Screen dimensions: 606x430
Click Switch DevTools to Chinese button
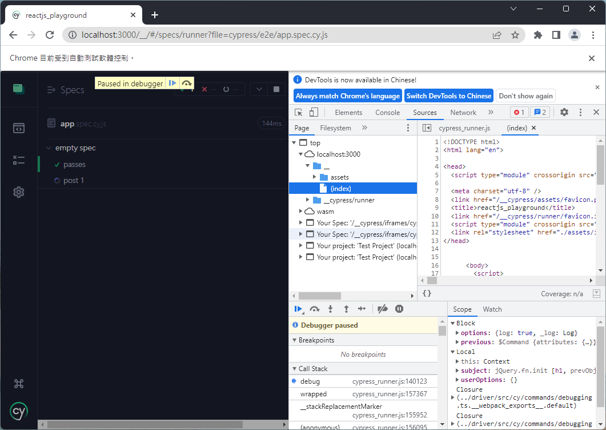(x=448, y=95)
